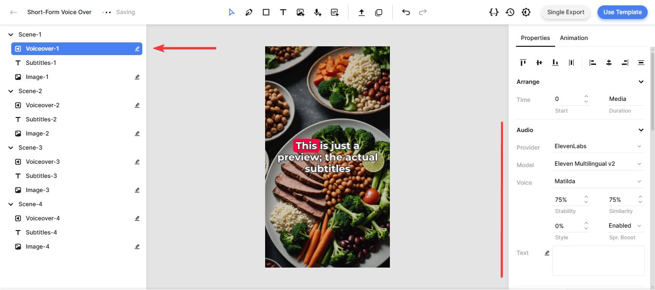The height and width of the screenshot is (290, 655).
Task: Click the add image tool icon
Action: coord(301,13)
